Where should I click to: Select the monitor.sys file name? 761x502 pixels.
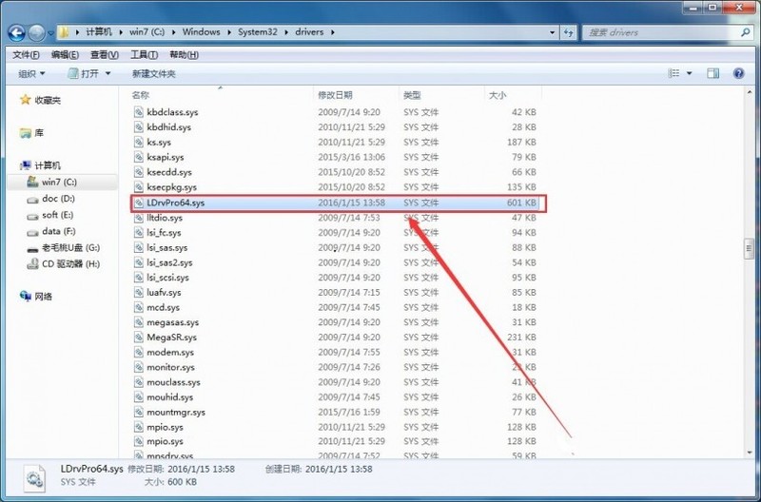[171, 367]
